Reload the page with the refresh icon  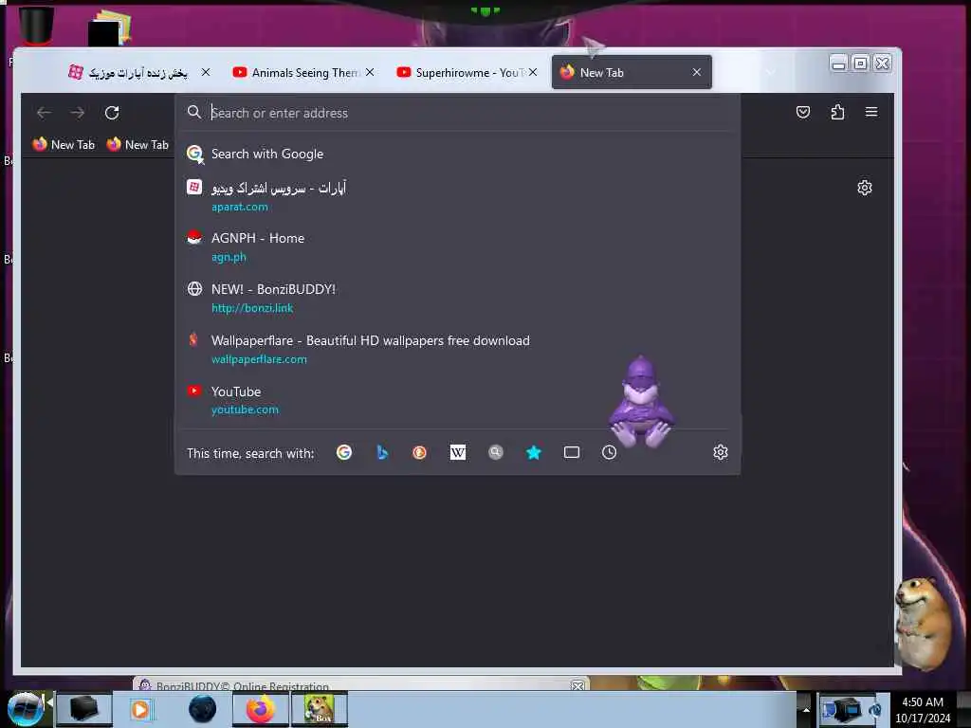click(x=112, y=113)
